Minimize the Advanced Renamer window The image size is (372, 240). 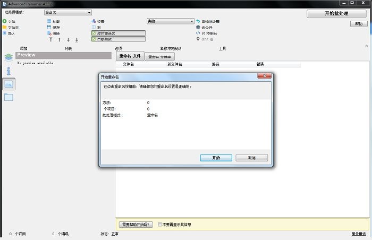tap(344, 3)
